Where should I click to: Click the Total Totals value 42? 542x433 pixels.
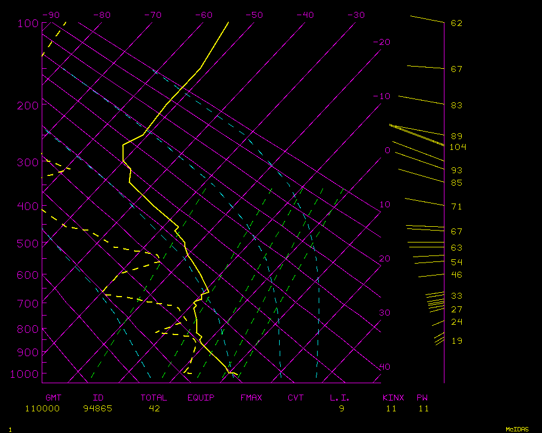click(x=154, y=409)
